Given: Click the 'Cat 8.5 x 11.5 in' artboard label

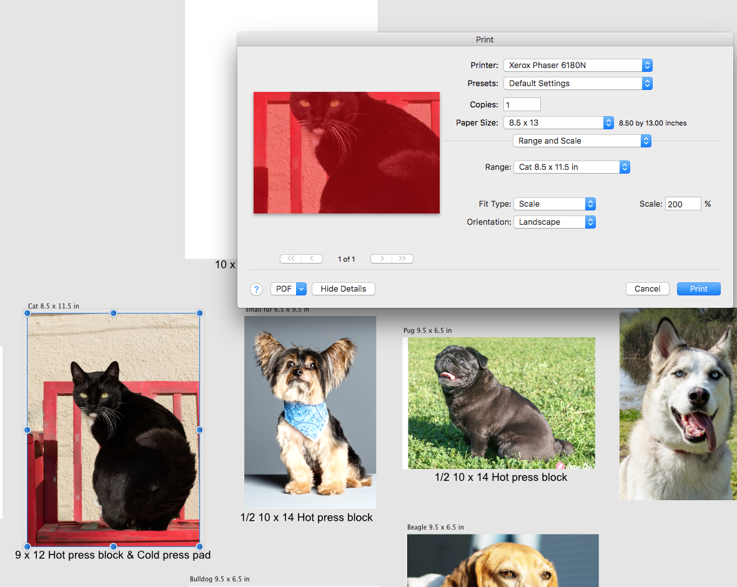Looking at the screenshot, I should click(x=54, y=306).
